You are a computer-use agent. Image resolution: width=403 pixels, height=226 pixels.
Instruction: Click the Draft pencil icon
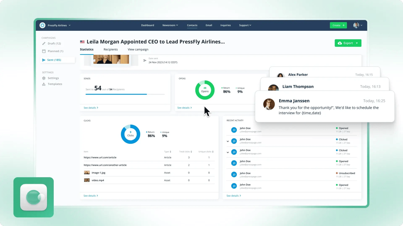pos(44,44)
